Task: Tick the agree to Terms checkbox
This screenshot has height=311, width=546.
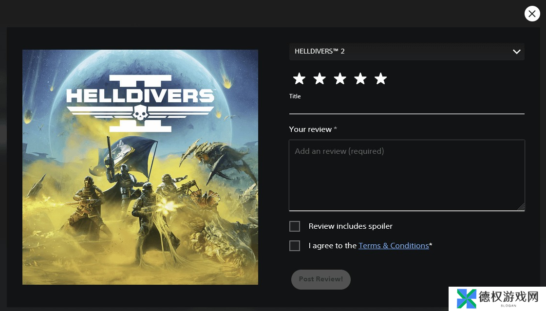Action: click(295, 246)
